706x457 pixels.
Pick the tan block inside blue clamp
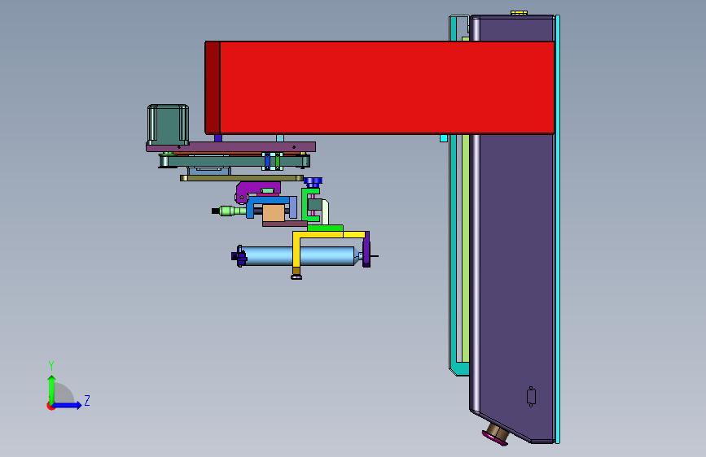click(x=274, y=213)
